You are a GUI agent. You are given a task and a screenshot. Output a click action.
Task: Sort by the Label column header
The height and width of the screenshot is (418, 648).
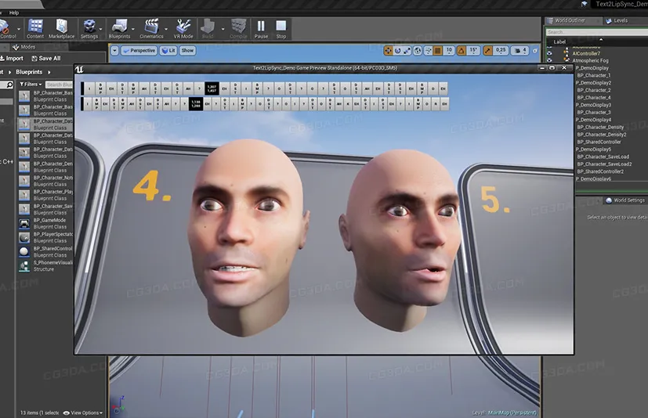(x=559, y=41)
